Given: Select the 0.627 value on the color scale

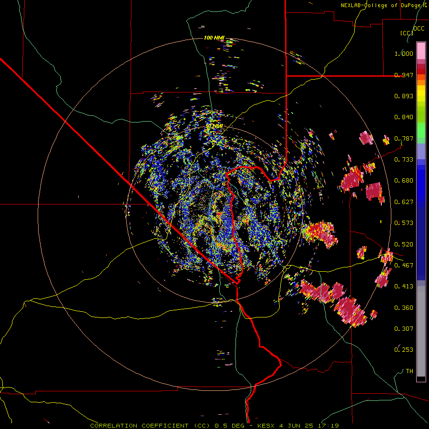Looking at the screenshot, I should pyautogui.click(x=404, y=202).
